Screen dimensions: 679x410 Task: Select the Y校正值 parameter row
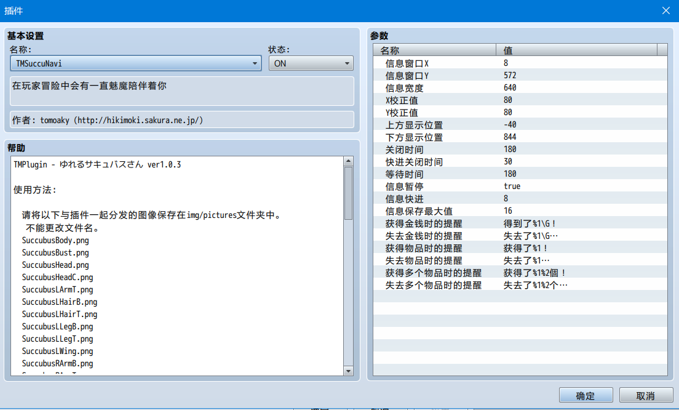(x=520, y=113)
